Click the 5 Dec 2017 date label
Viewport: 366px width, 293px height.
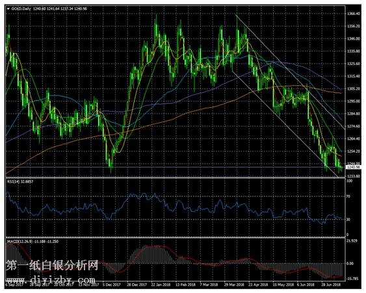pos(112,285)
